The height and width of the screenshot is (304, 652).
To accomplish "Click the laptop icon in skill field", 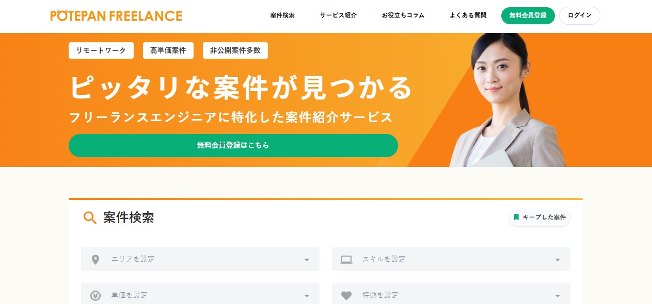I will tap(346, 259).
